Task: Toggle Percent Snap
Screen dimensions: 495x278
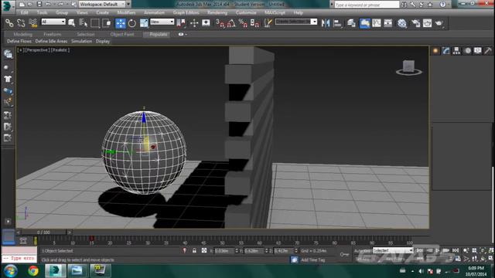Action: pos(243,23)
